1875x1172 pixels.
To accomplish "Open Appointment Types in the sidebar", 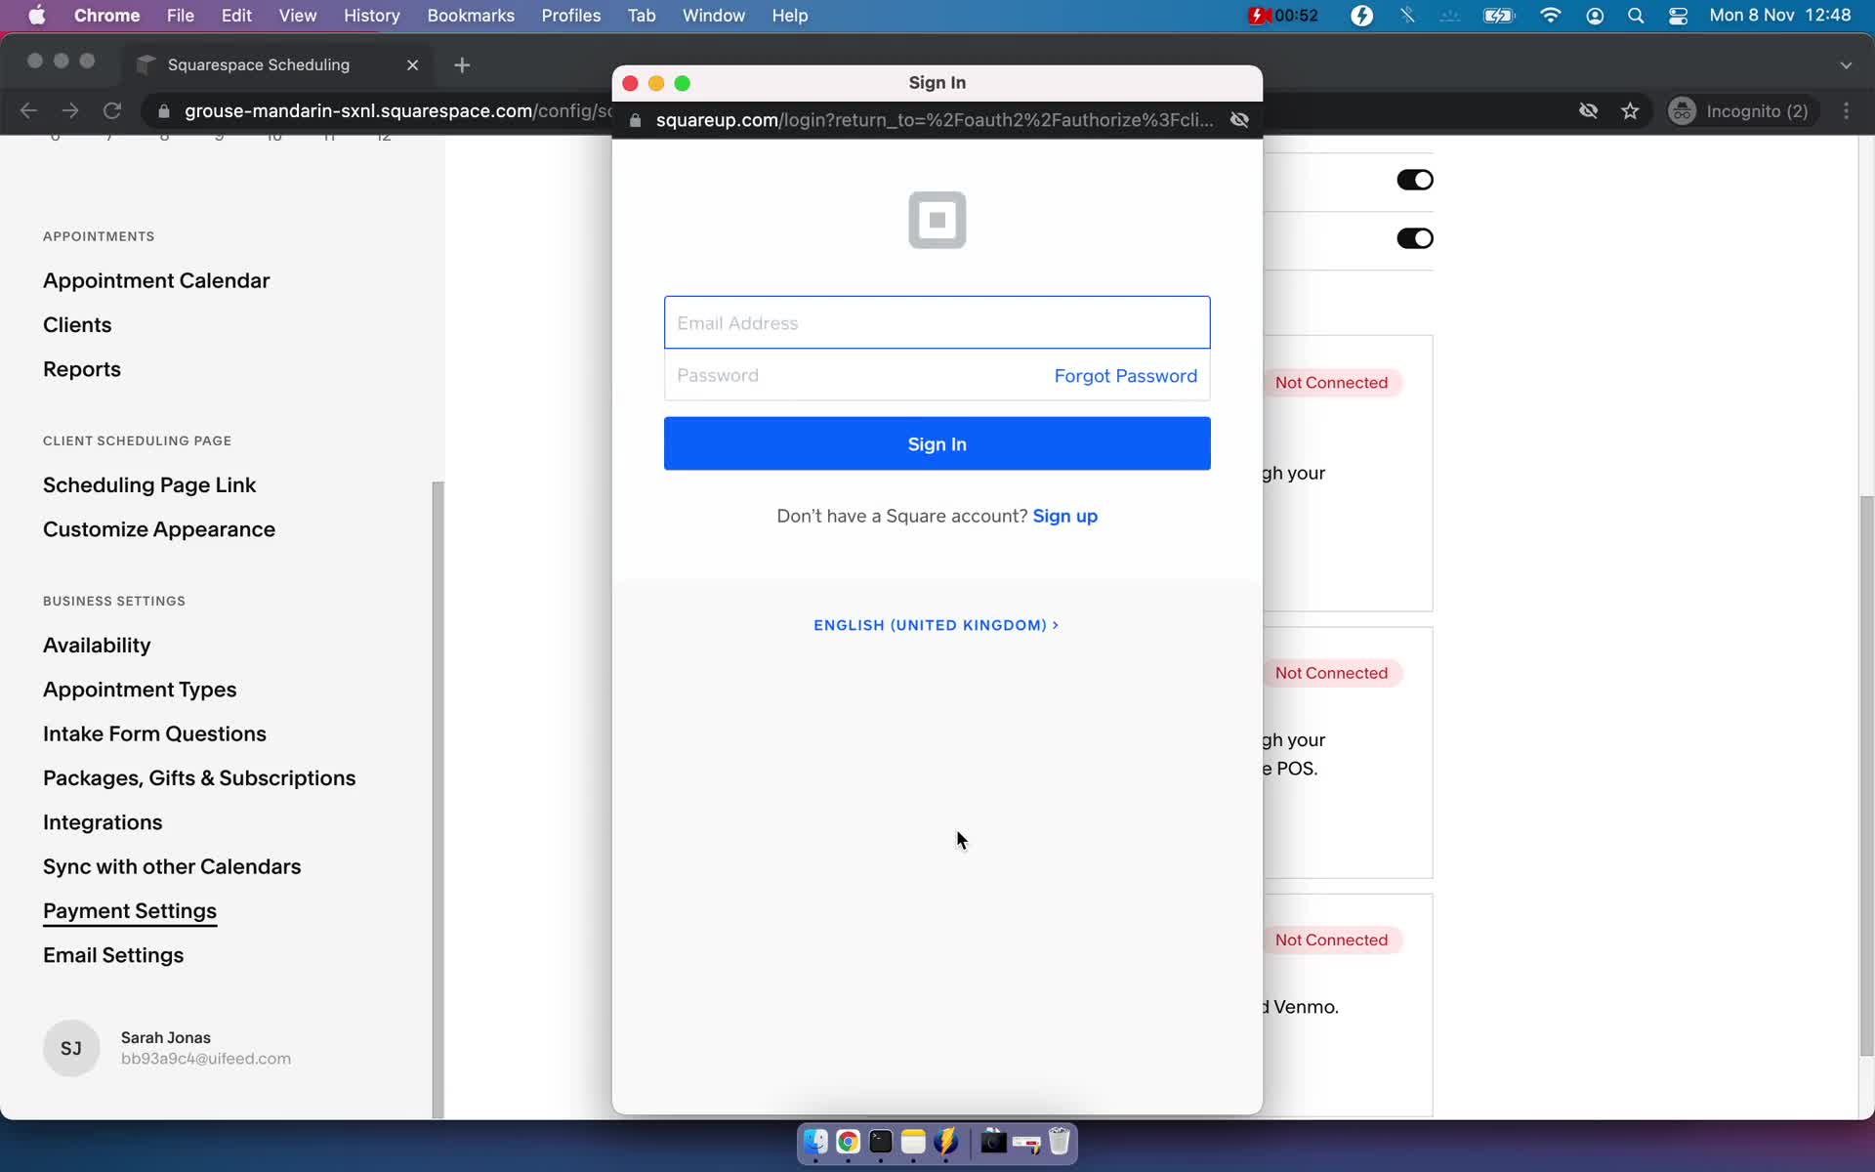I will point(140,690).
